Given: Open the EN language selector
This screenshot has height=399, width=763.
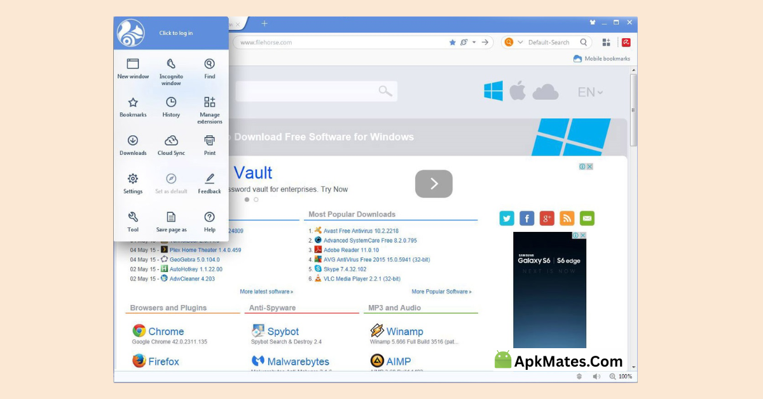Looking at the screenshot, I should [x=590, y=91].
